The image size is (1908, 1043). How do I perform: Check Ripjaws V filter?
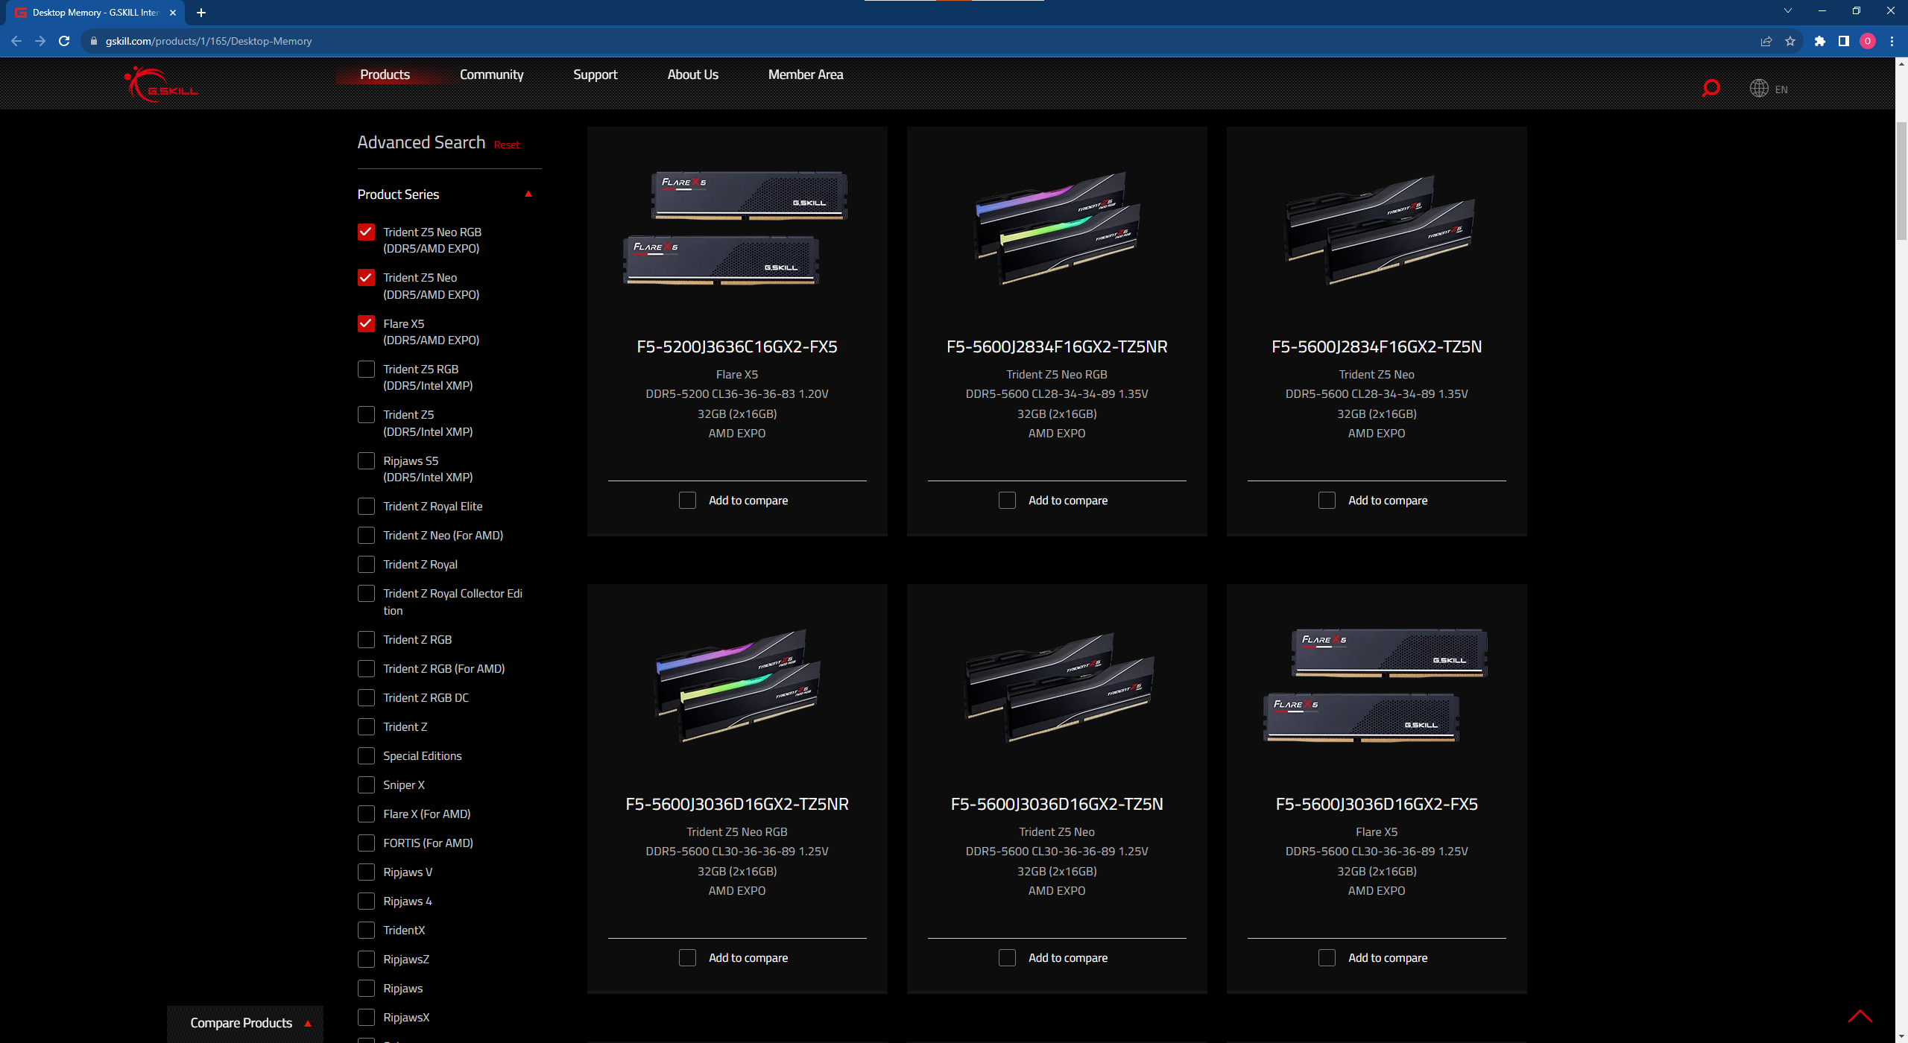[366, 872]
